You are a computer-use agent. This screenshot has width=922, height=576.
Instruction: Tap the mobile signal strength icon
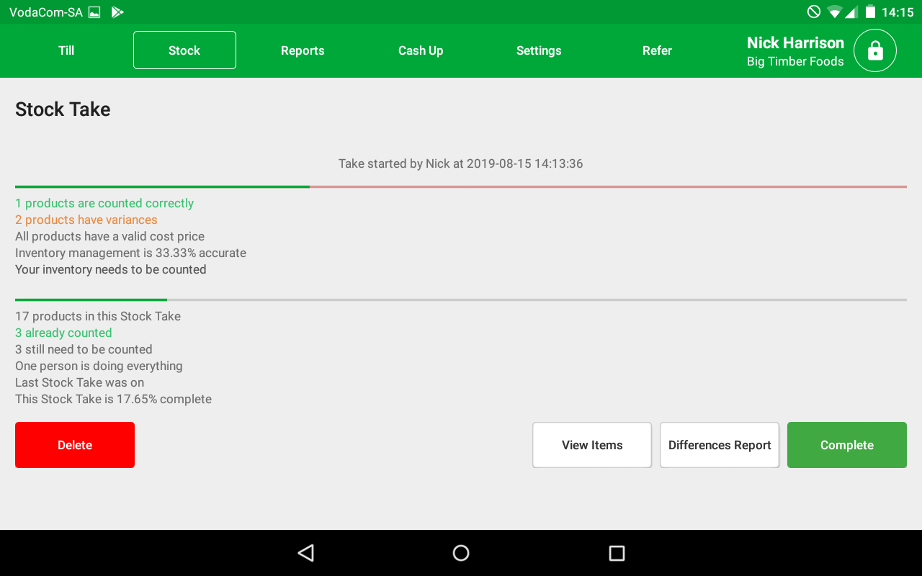coord(851,12)
